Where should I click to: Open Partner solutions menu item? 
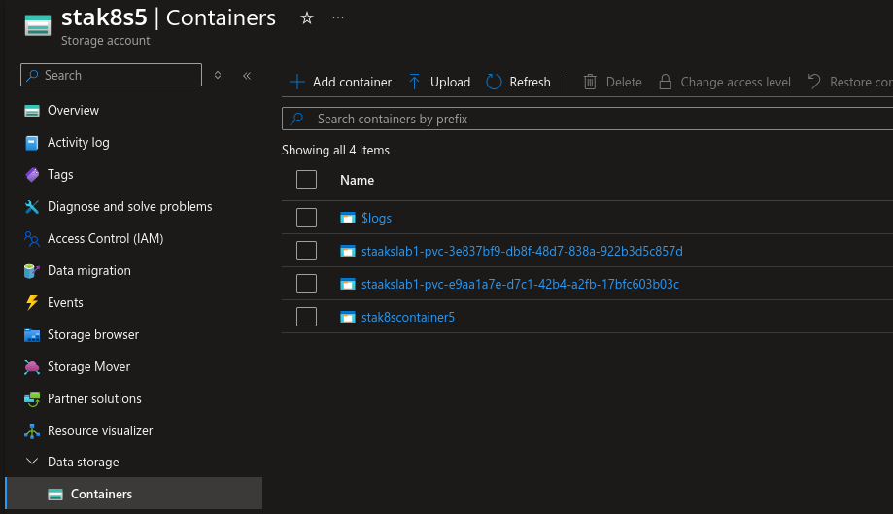[94, 398]
